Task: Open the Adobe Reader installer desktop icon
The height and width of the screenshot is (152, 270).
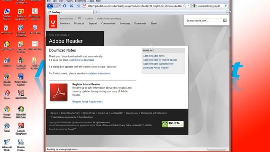Action: [35, 63]
